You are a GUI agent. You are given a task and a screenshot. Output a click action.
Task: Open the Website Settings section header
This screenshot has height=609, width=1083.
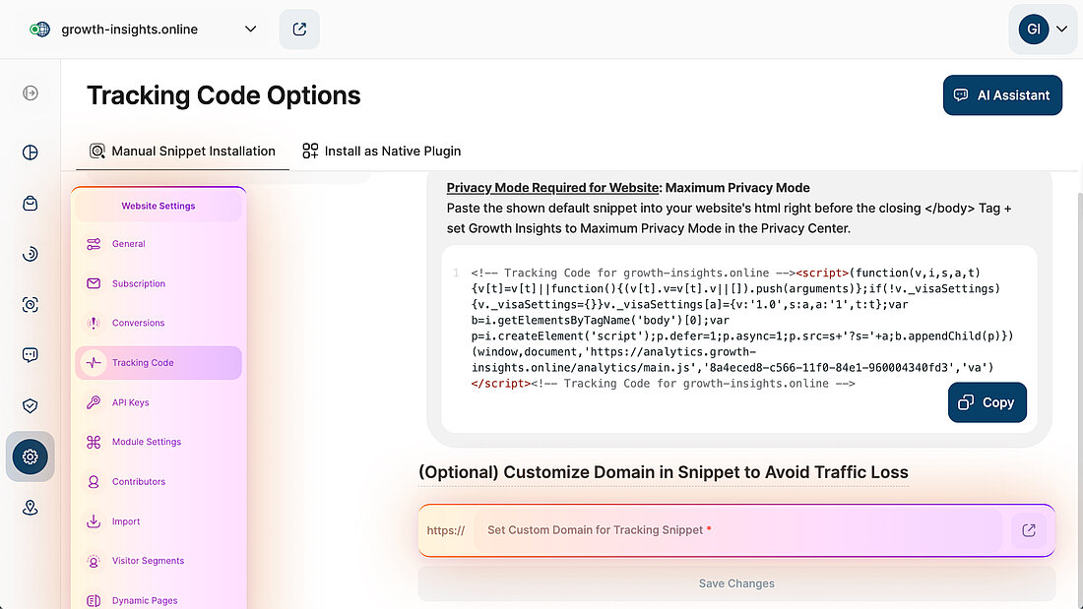point(158,206)
